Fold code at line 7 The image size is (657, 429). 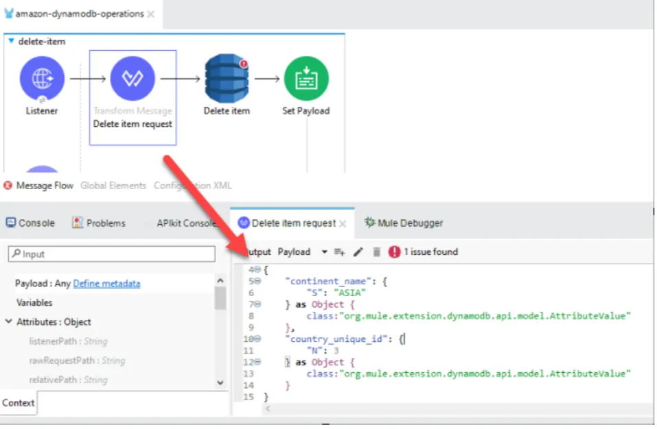click(257, 304)
